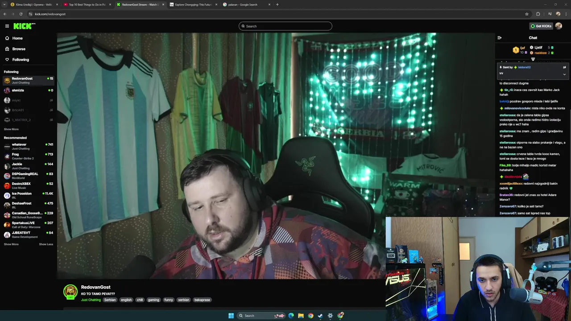
Task: Select the funny tag
Action: pyautogui.click(x=168, y=300)
